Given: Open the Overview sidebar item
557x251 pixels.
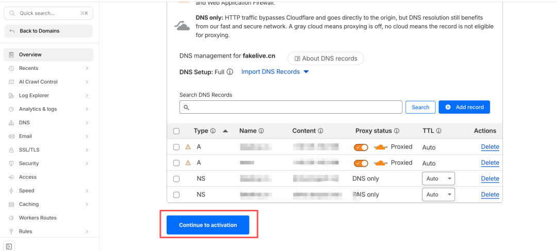Looking at the screenshot, I should tap(48, 55).
